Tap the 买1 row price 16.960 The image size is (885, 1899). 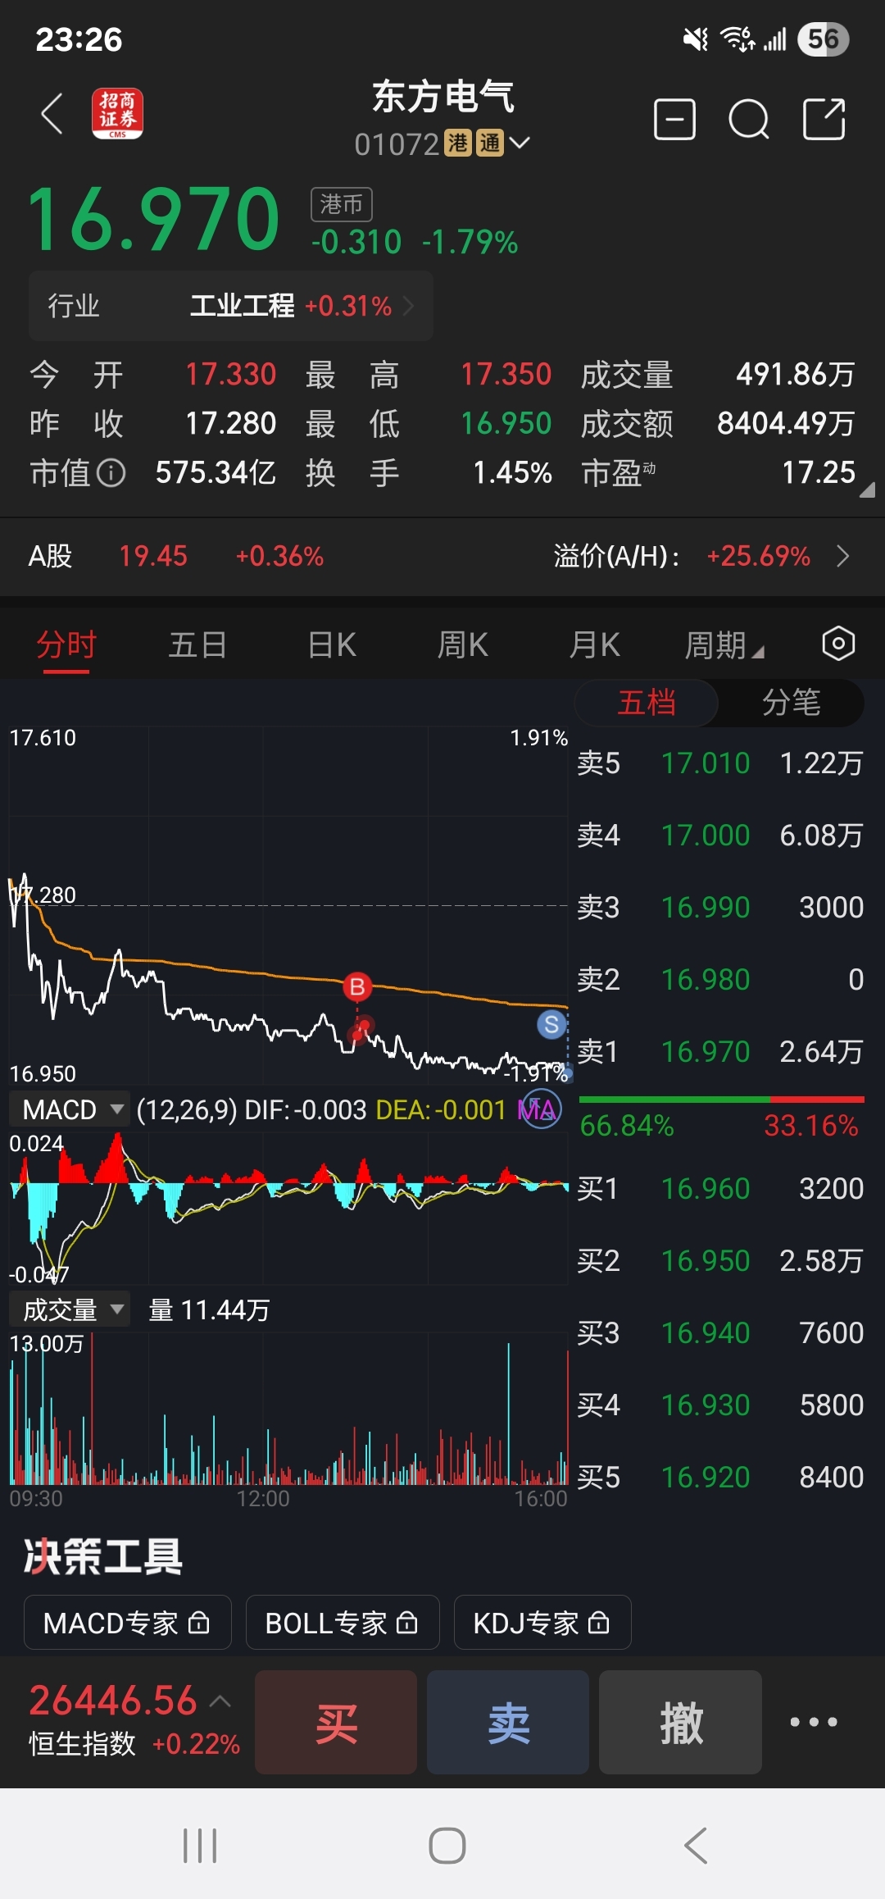click(706, 1189)
